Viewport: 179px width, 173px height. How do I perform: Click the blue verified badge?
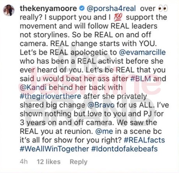(82, 9)
